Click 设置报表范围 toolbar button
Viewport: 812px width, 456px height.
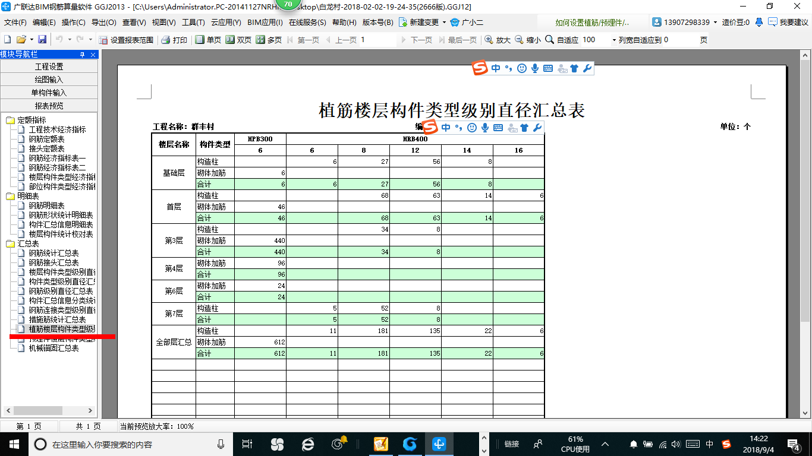pos(126,40)
